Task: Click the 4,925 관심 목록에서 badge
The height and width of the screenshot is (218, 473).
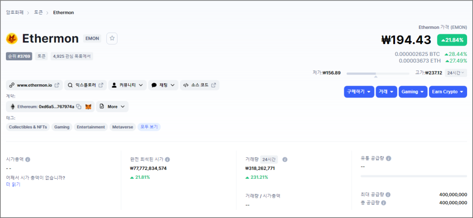Action: click(72, 56)
